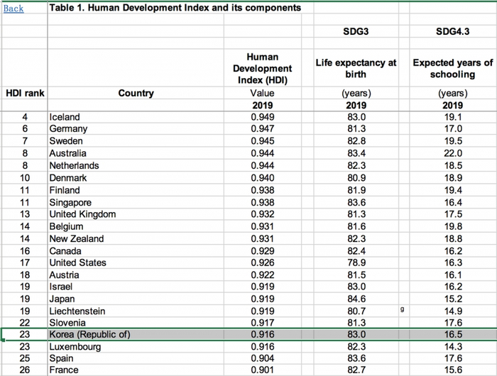Select Singapore's life expectancy 83.6

[355, 202]
